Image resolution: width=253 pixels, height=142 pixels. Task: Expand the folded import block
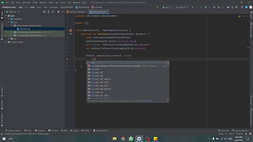87,23
